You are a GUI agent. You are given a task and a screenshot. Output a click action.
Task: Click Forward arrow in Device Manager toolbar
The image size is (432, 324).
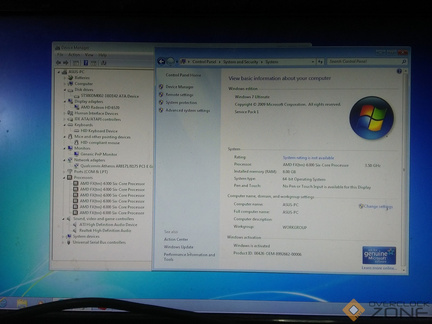[66, 63]
